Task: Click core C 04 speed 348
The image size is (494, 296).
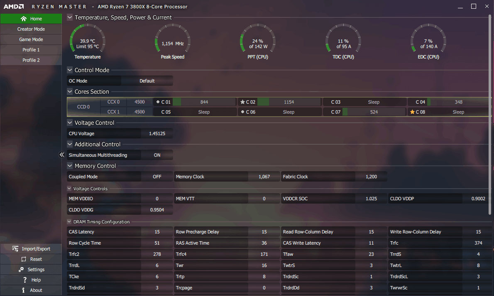Action: click(458, 102)
